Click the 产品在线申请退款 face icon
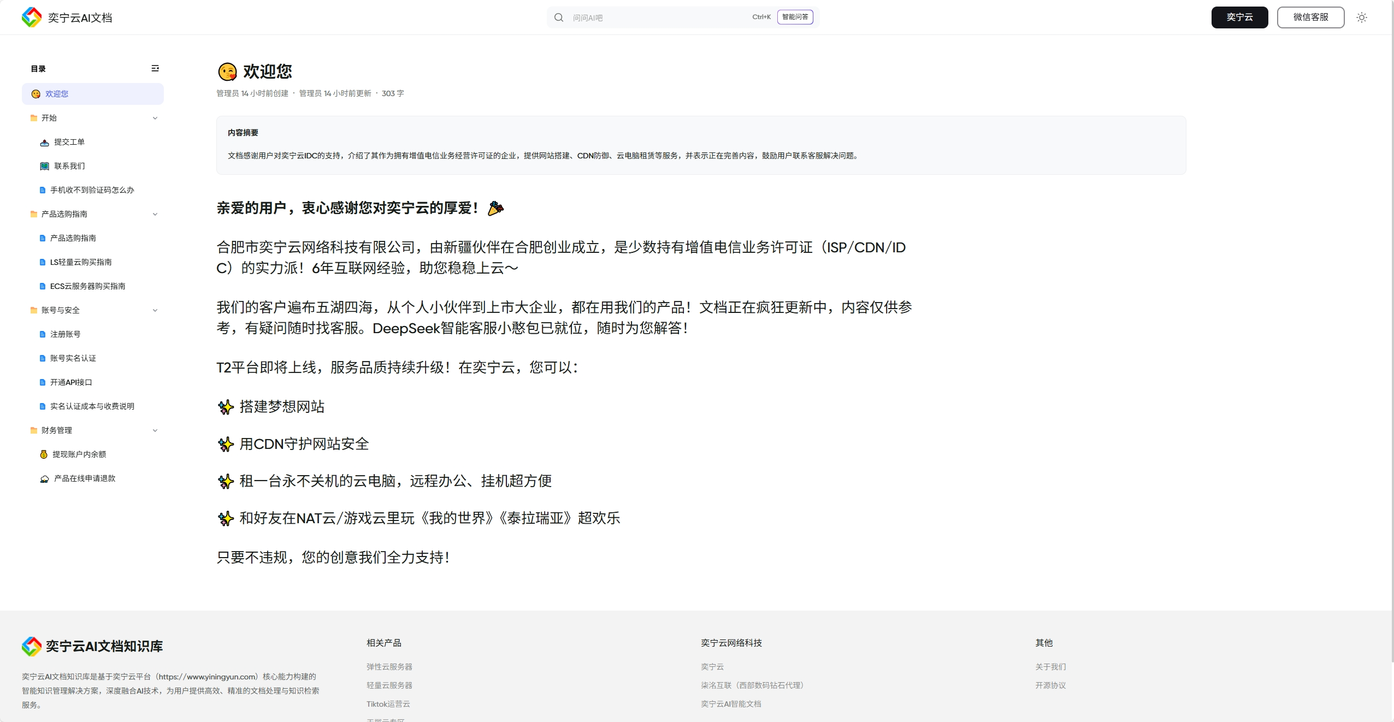 (44, 478)
